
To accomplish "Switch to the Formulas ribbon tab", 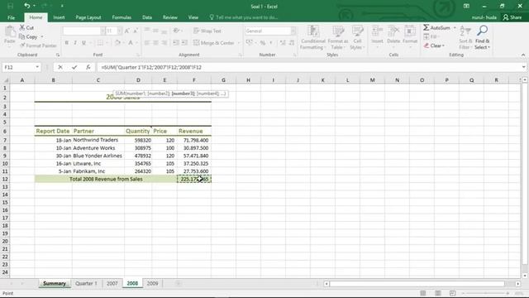I will 122,17.
